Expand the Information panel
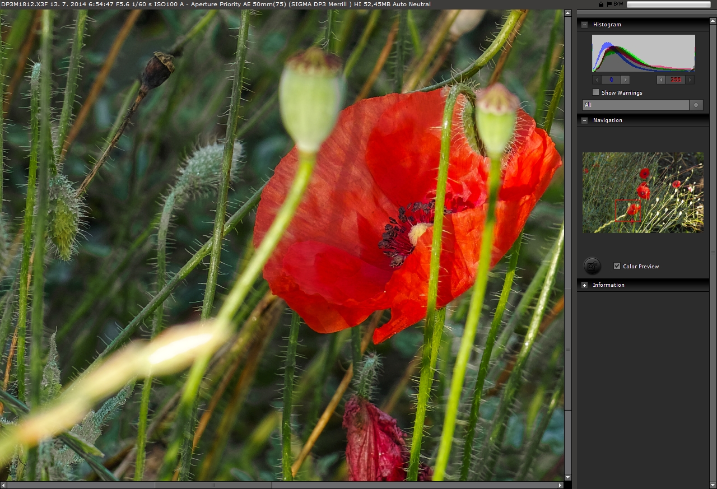The height and width of the screenshot is (489, 717). click(585, 285)
